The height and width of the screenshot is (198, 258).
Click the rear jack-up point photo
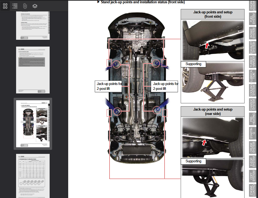[x=212, y=137]
